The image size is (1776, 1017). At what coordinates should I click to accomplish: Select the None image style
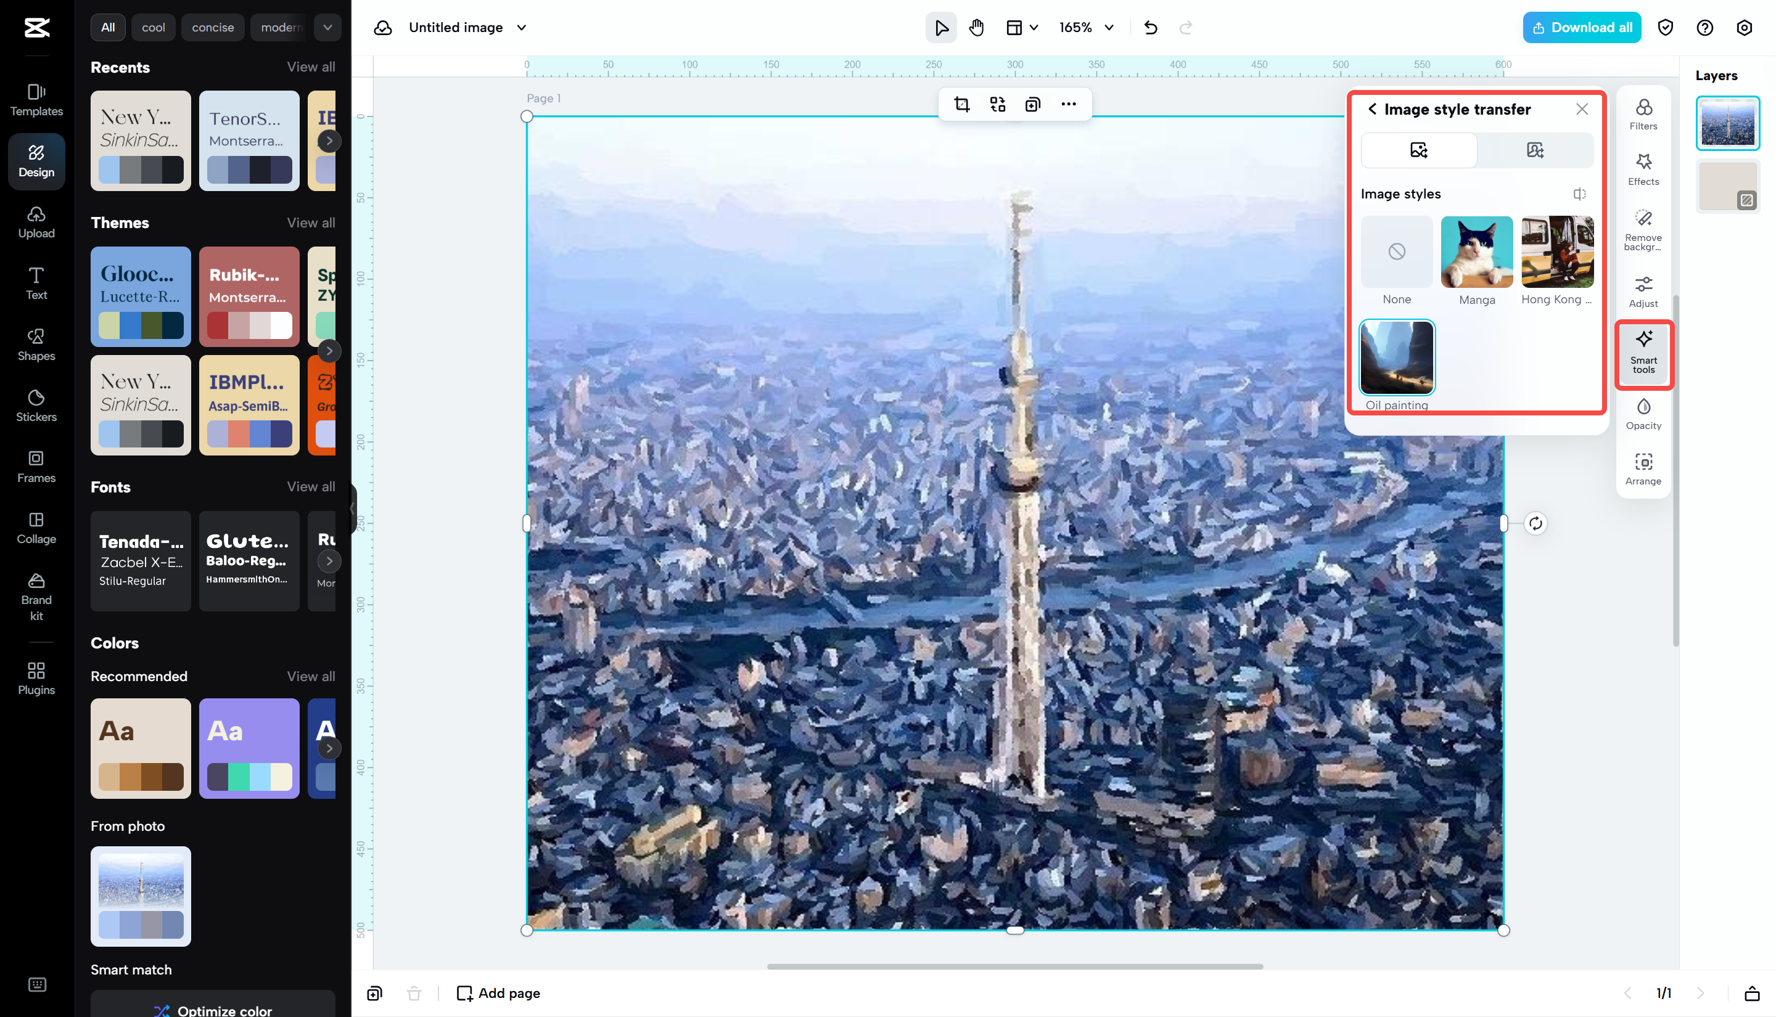coord(1396,252)
